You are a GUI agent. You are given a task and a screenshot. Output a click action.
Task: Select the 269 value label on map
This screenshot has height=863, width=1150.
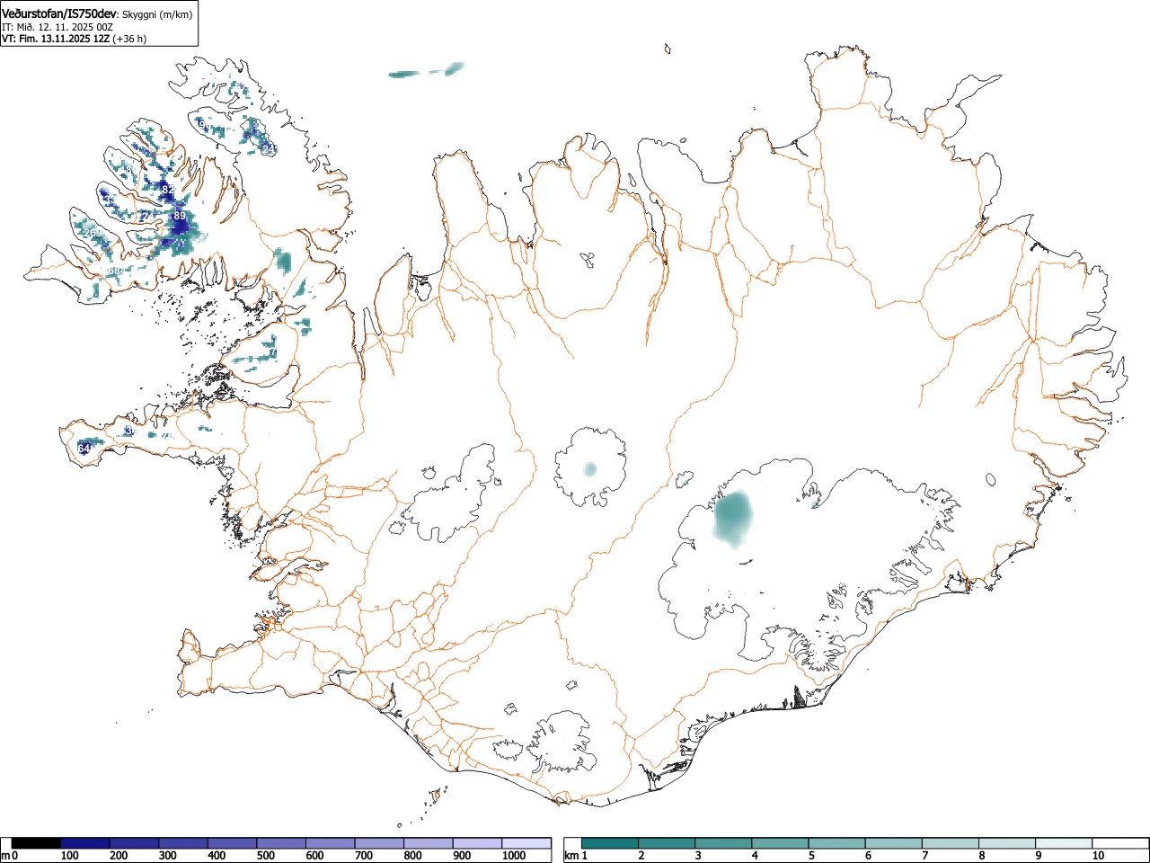coord(93,233)
